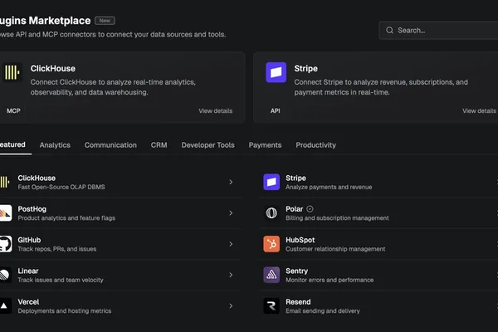498x332 pixels.
Task: Open Vercel row chevron arrow
Action: click(231, 305)
